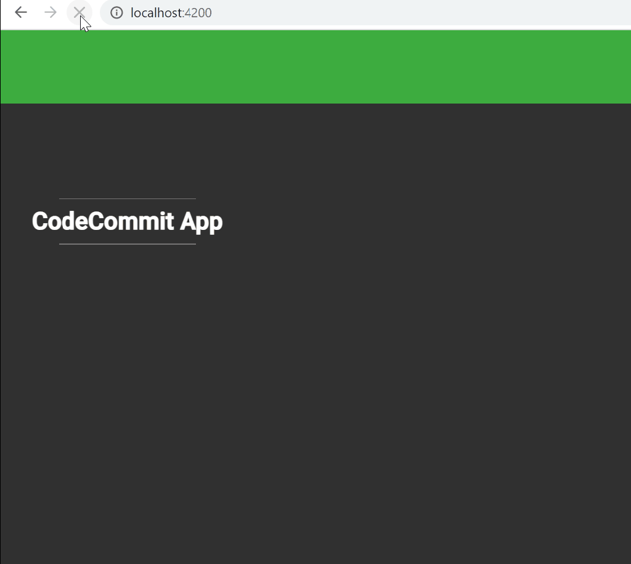The height and width of the screenshot is (564, 631).
Task: Click the word localhost in the URL
Action: coord(157,13)
